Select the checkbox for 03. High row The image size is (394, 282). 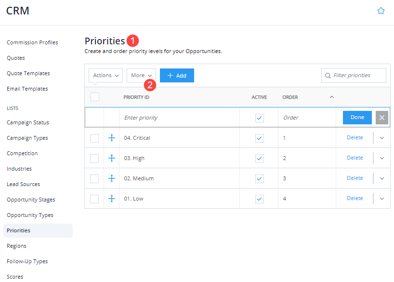coord(94,159)
